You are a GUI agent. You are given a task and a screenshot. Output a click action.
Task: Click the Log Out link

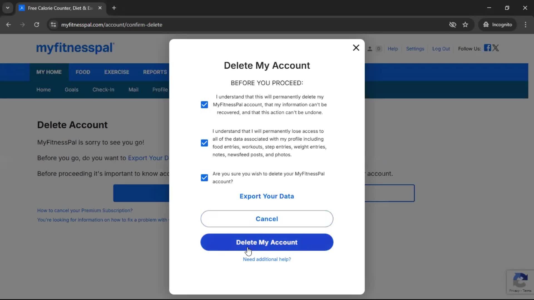pos(441,49)
